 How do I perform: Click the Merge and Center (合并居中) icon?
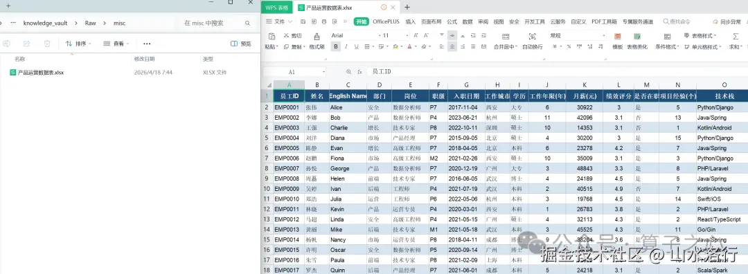(505, 36)
